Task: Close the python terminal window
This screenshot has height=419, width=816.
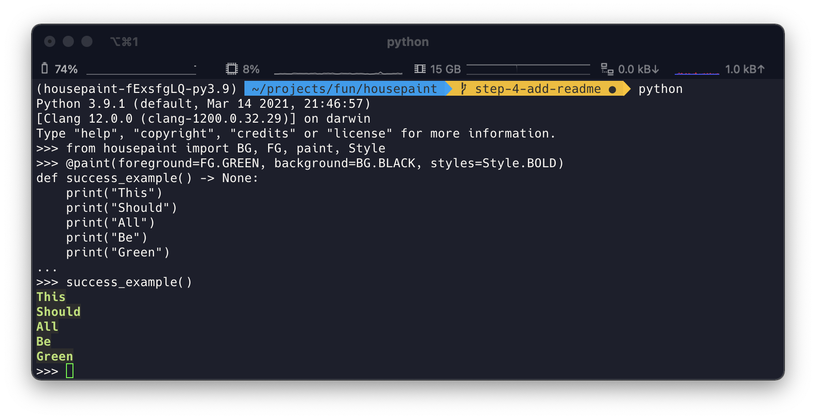Action: click(50, 42)
